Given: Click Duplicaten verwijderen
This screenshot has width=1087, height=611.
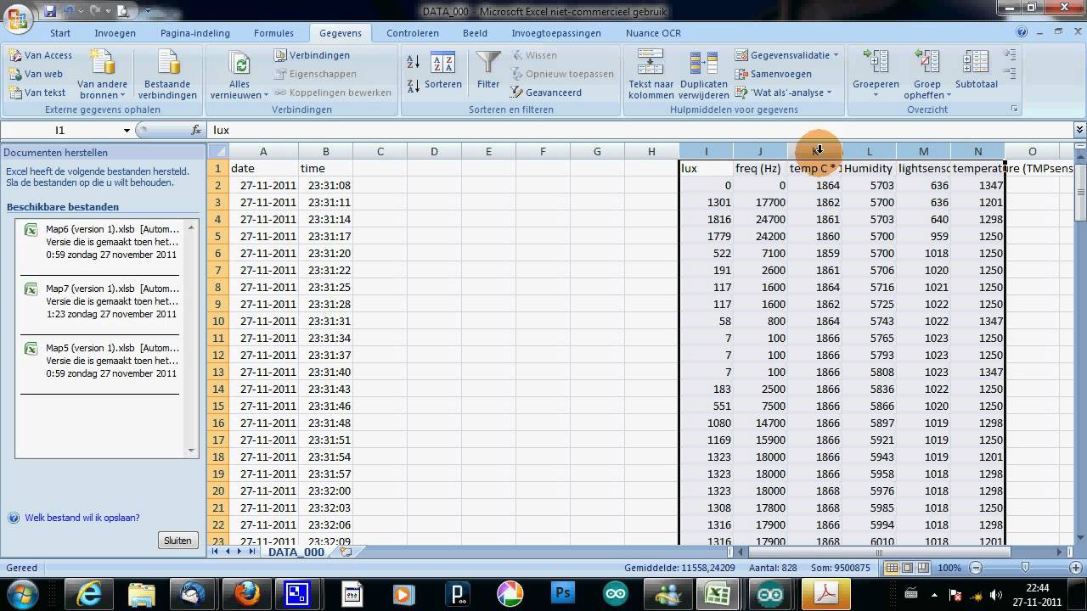Looking at the screenshot, I should click(703, 75).
